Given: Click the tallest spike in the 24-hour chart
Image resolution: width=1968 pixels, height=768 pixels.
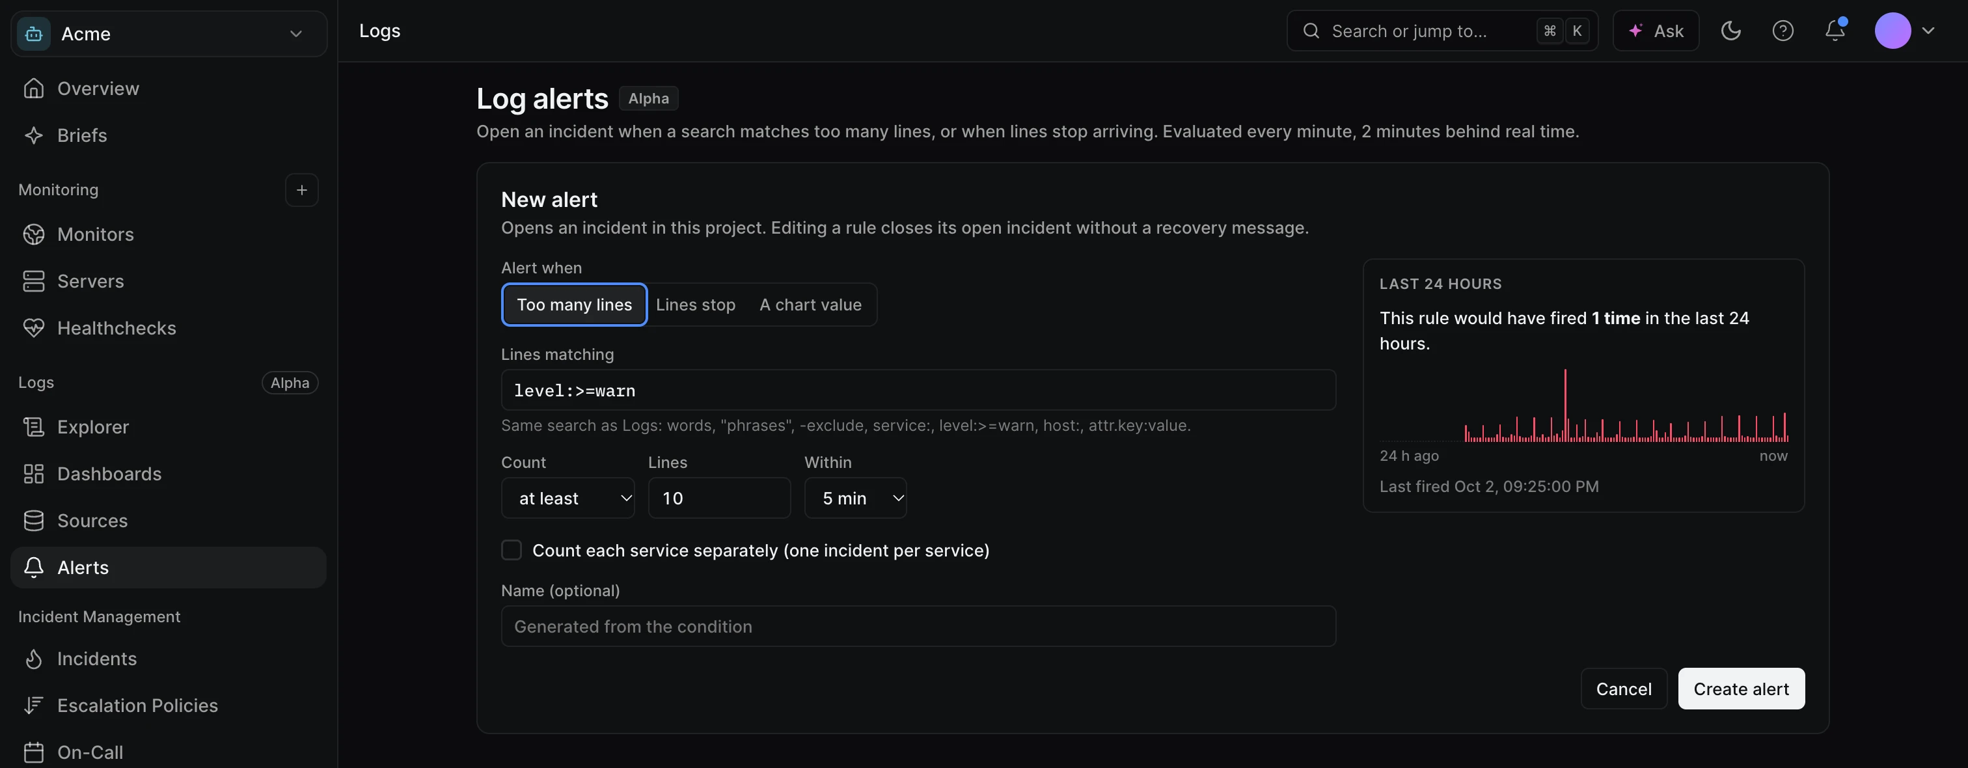Looking at the screenshot, I should click(1565, 405).
